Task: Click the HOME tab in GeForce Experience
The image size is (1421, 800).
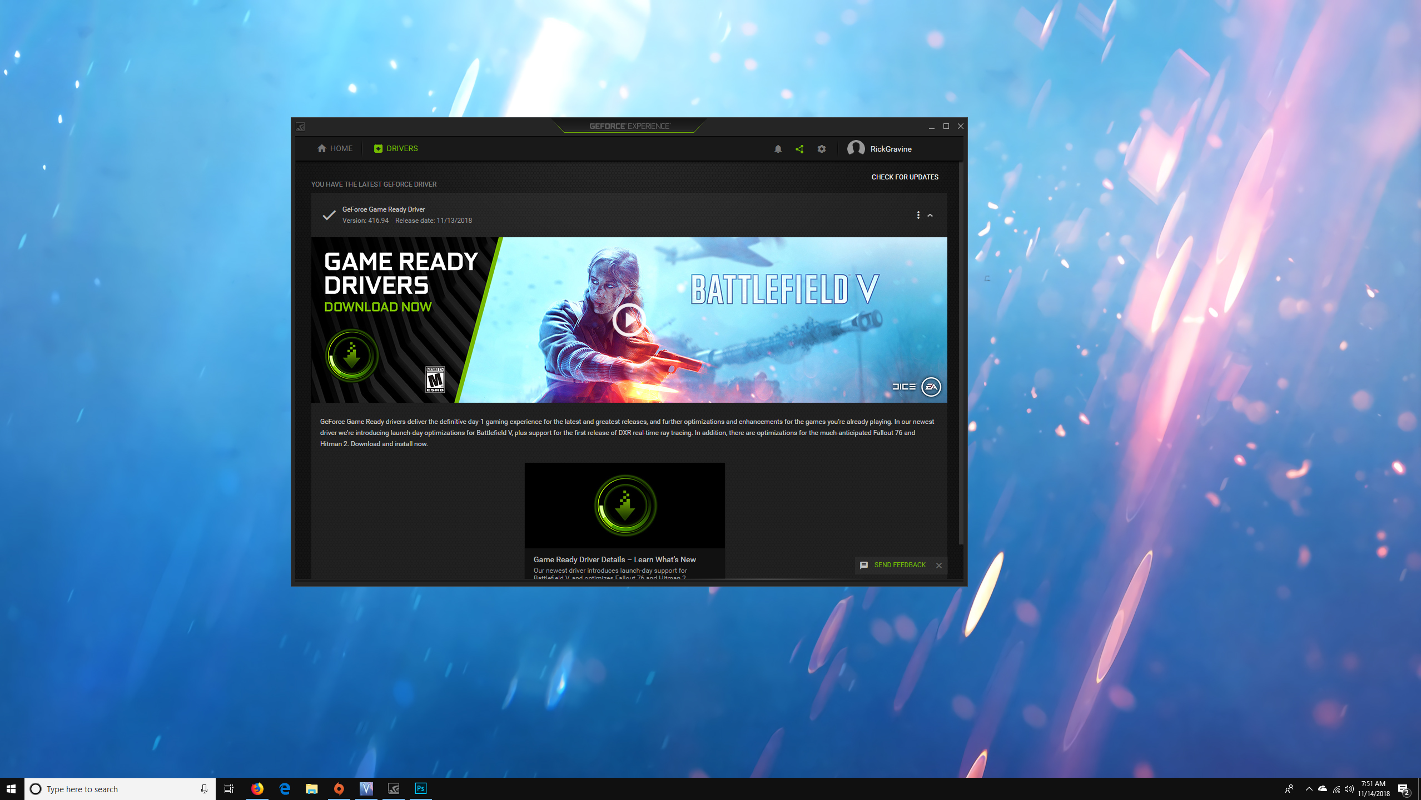Action: click(x=336, y=148)
